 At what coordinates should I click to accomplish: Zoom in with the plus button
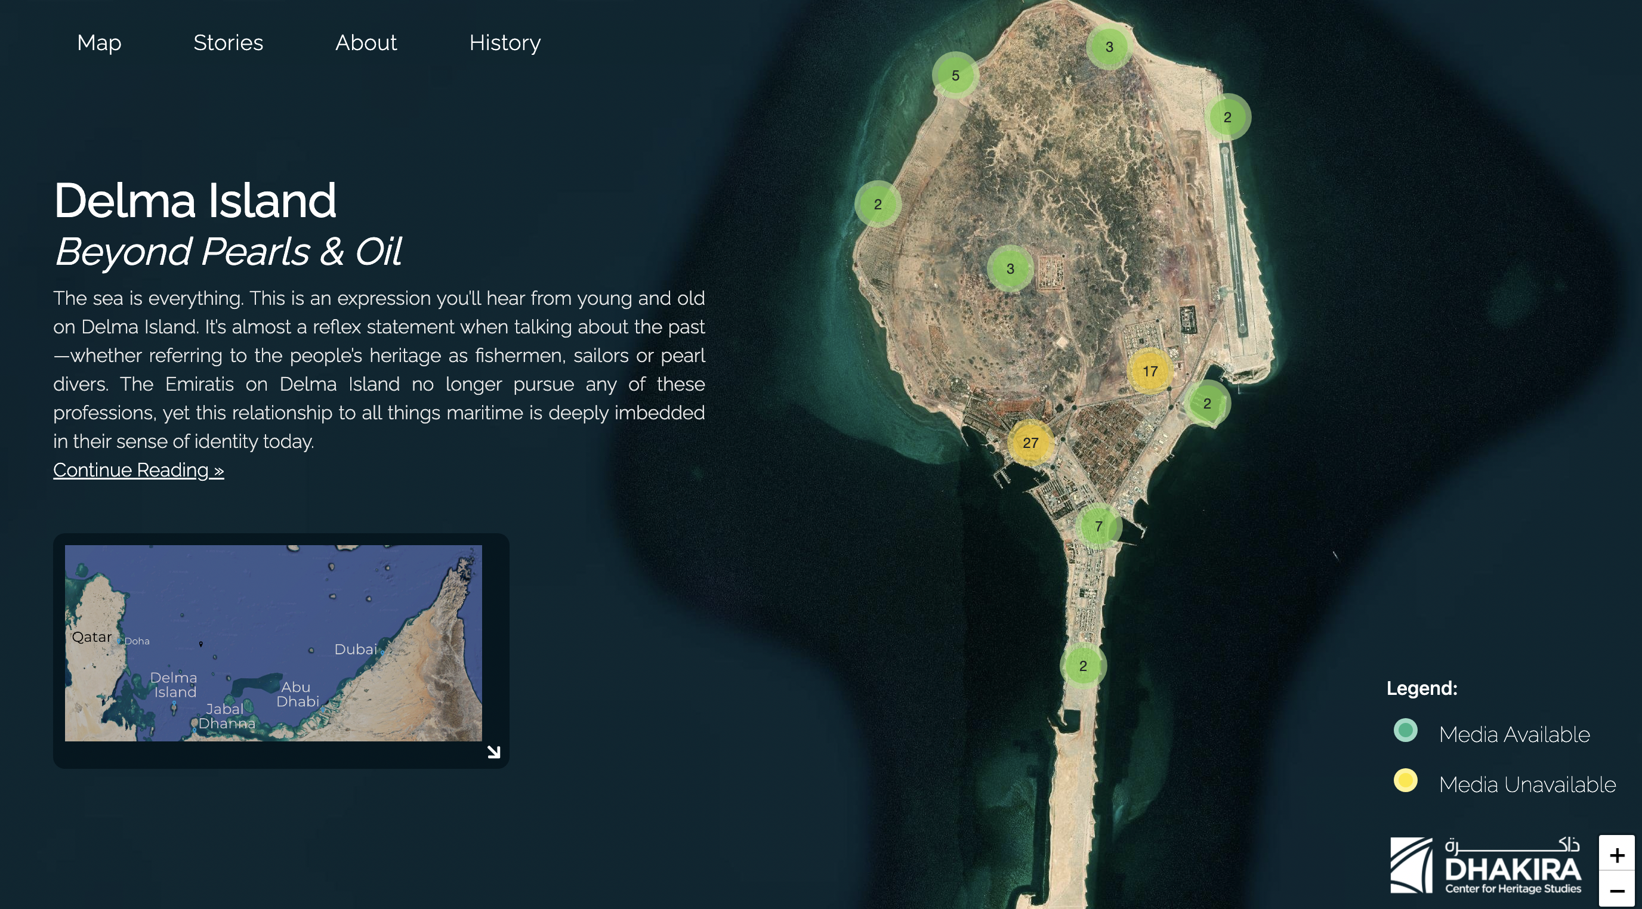click(x=1616, y=855)
